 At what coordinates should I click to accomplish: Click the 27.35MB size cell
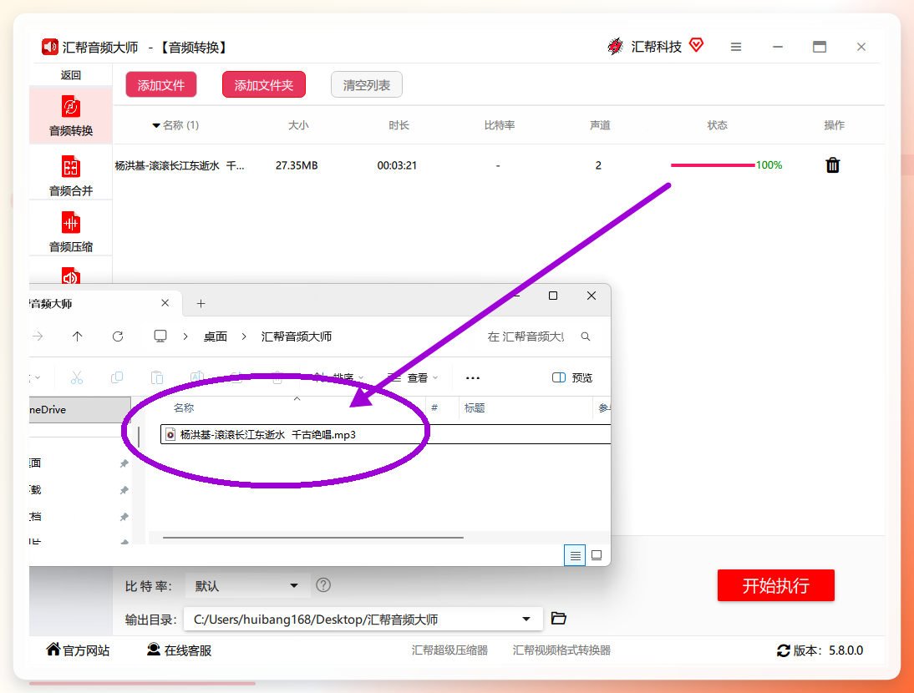(297, 165)
